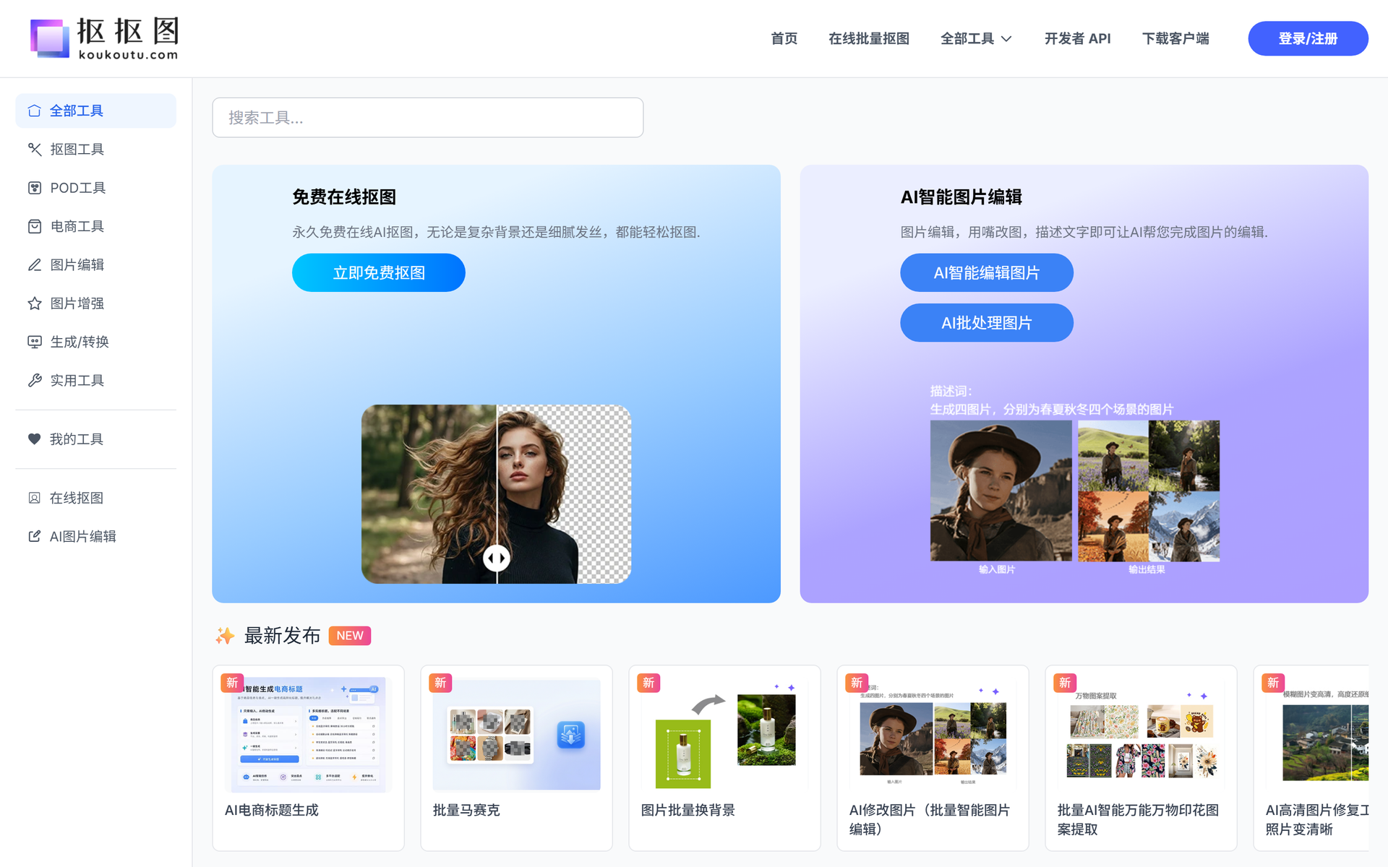Open 在线批量抠图 from the top navigation
The height and width of the screenshot is (867, 1388).
(869, 38)
